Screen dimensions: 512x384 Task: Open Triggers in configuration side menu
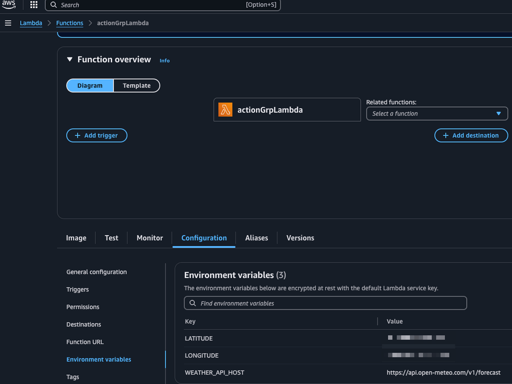[77, 289]
